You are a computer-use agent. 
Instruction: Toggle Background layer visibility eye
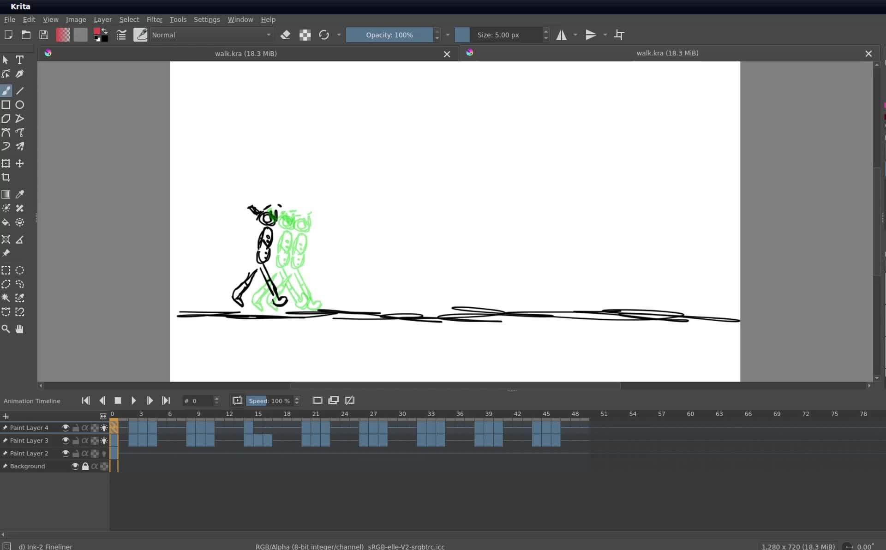tap(75, 466)
